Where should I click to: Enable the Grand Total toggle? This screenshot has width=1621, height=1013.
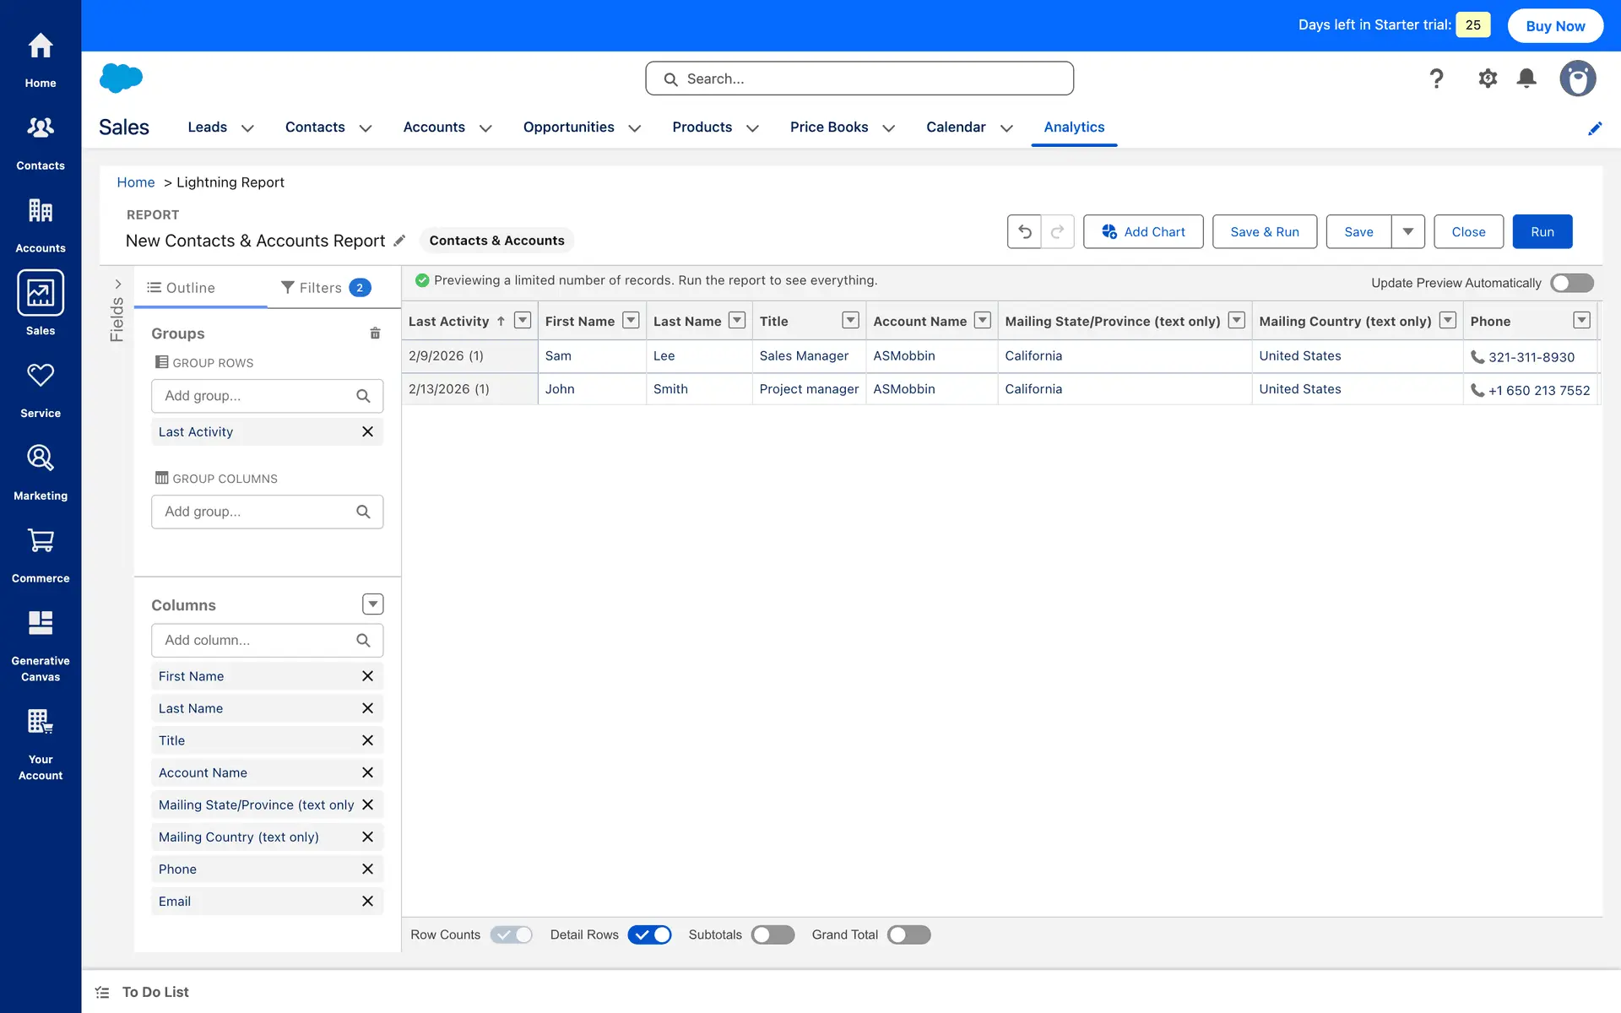[908, 934]
